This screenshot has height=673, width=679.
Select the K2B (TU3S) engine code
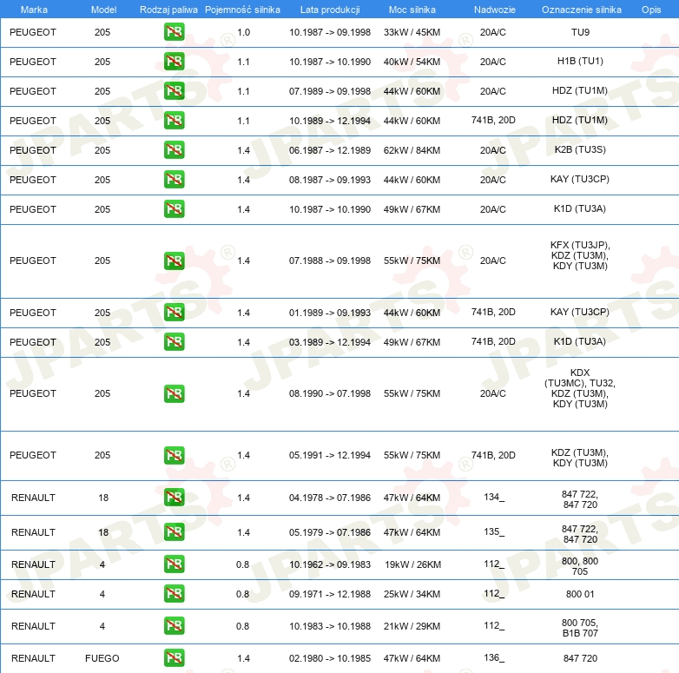580,149
